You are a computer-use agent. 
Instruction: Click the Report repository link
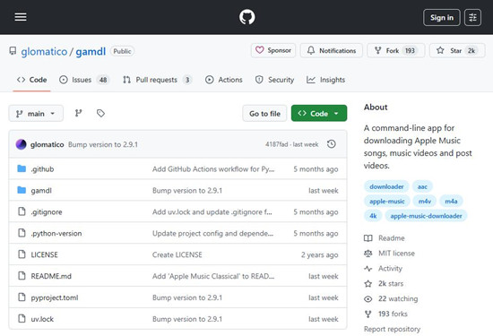click(392, 329)
